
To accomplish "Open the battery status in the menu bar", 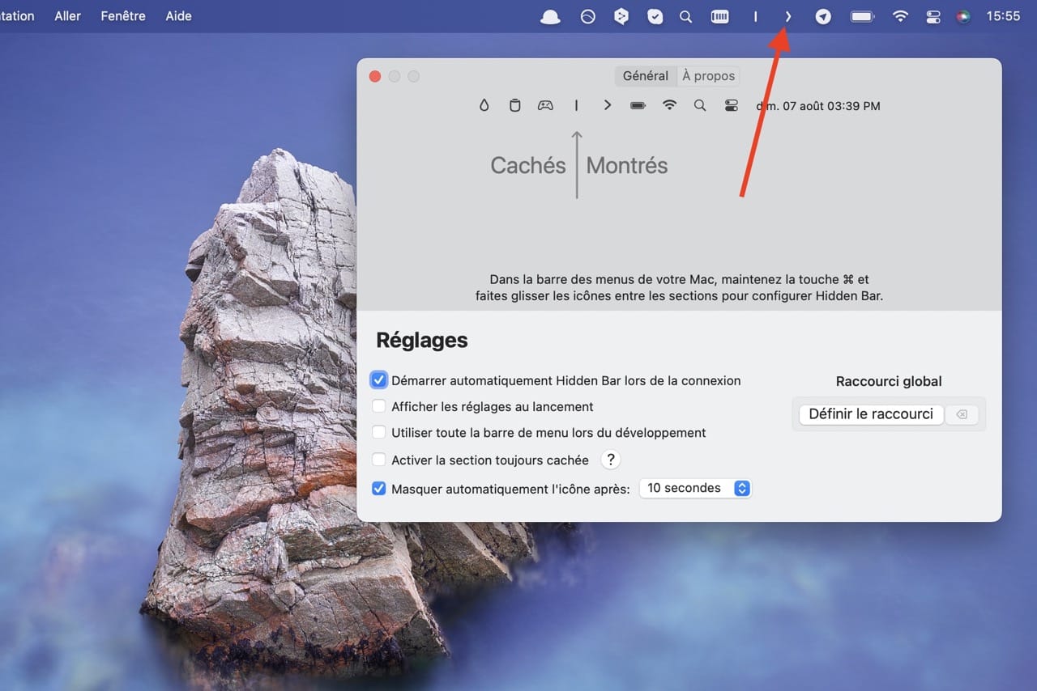I will tap(862, 16).
